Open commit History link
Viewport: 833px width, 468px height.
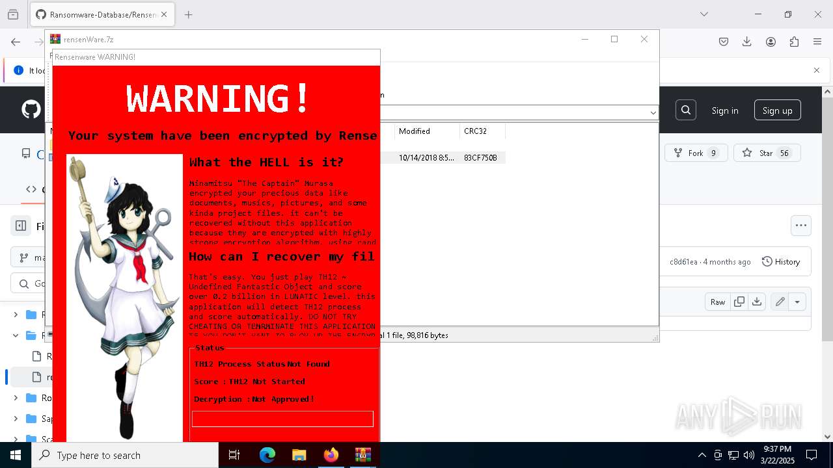tap(781, 261)
